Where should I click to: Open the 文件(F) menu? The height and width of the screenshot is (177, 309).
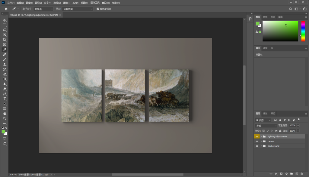pos(11,3)
